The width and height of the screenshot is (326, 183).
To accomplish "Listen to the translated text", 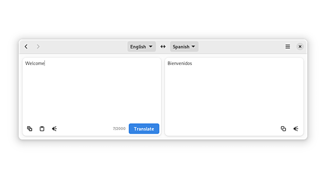I will point(296,128).
